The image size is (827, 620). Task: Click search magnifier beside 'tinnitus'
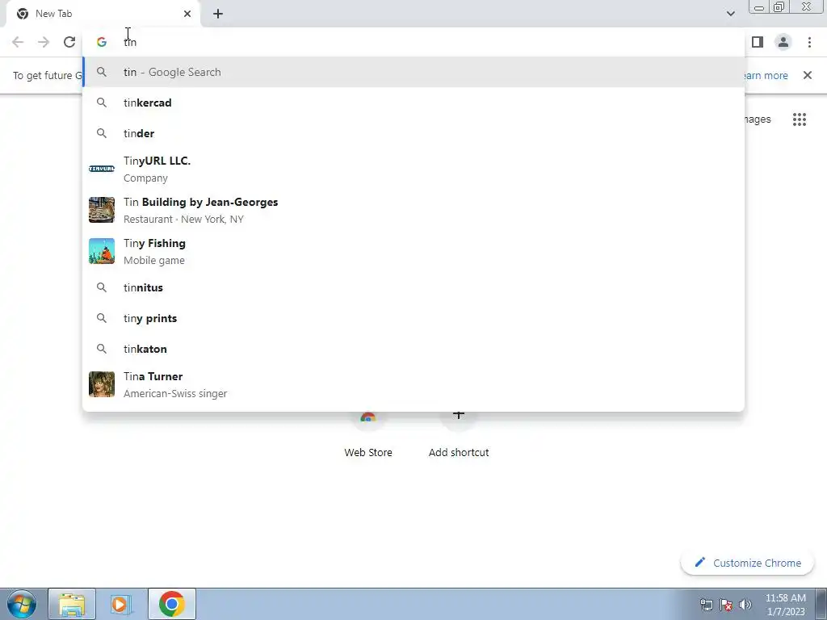pyautogui.click(x=102, y=287)
